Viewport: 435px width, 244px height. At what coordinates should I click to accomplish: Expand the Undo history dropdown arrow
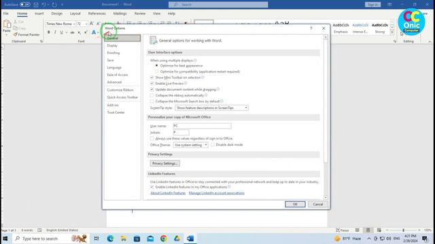48,5
